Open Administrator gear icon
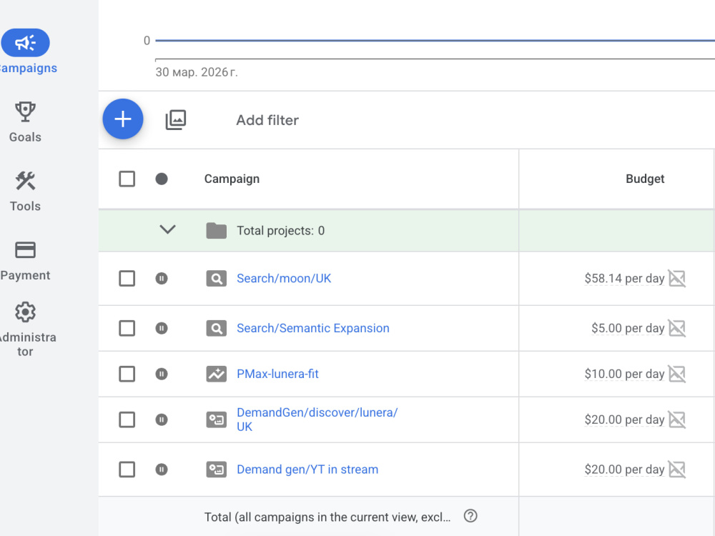The height and width of the screenshot is (536, 715). pyautogui.click(x=25, y=312)
